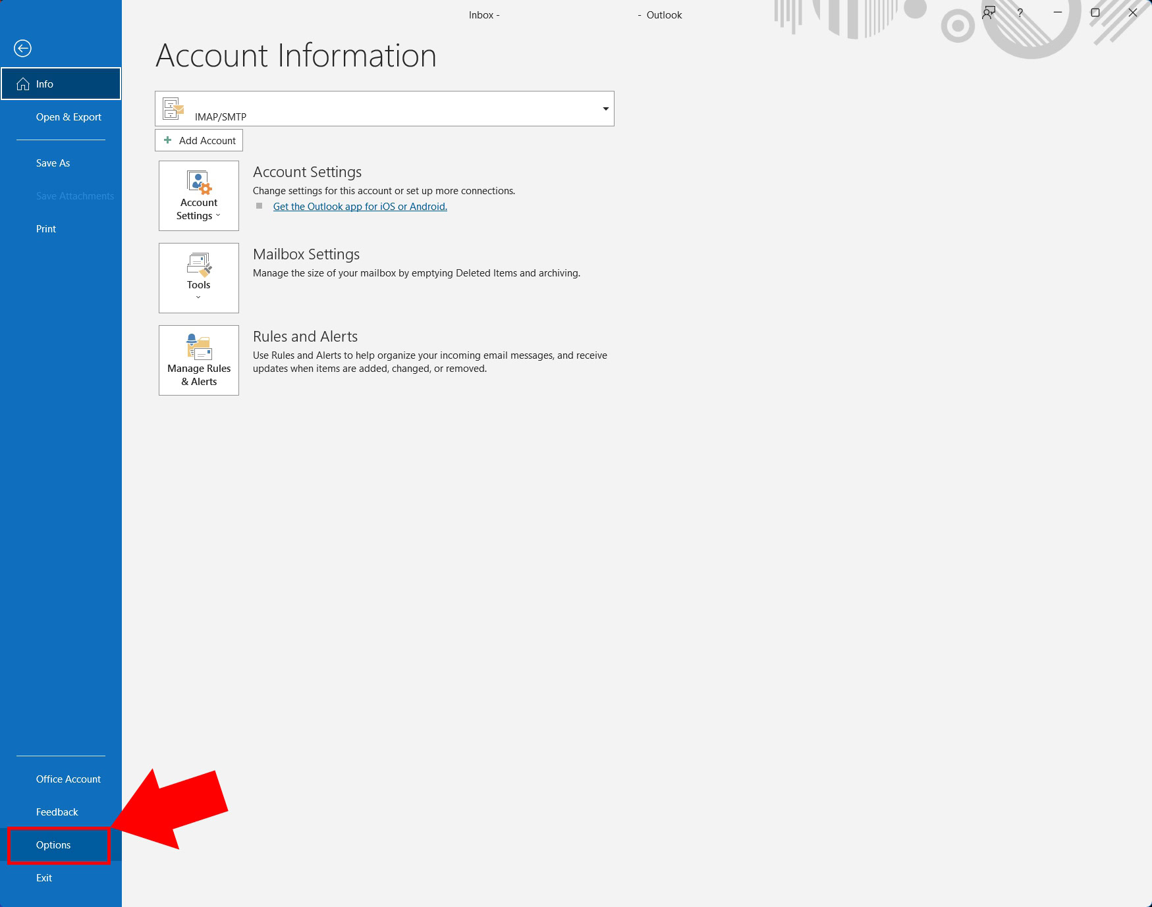Minimize the Outlook window
1152x907 pixels.
[x=1058, y=13]
